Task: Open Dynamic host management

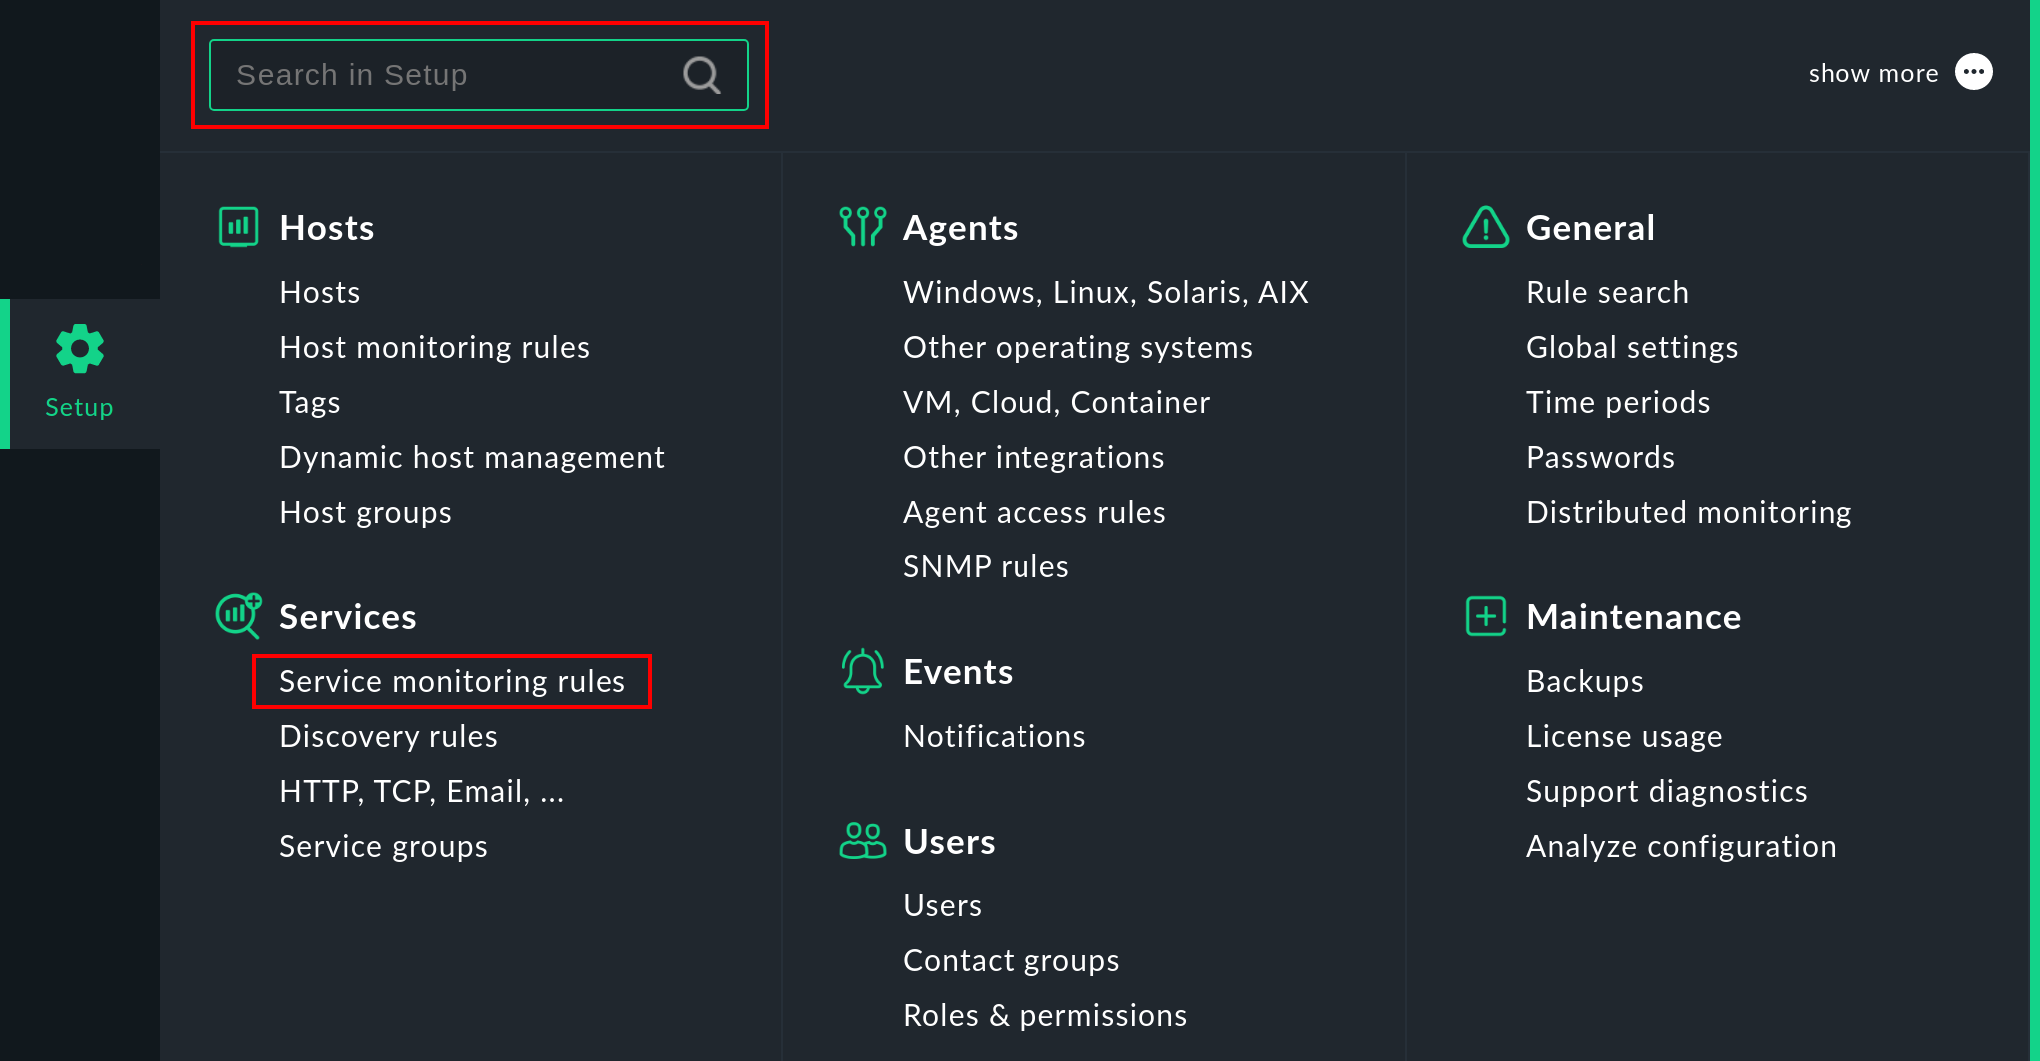Action: 473,457
